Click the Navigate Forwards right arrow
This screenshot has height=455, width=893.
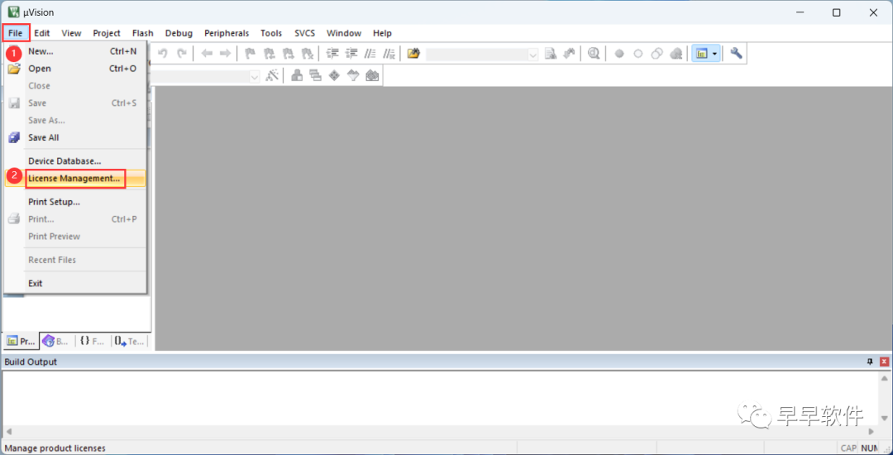[225, 54]
